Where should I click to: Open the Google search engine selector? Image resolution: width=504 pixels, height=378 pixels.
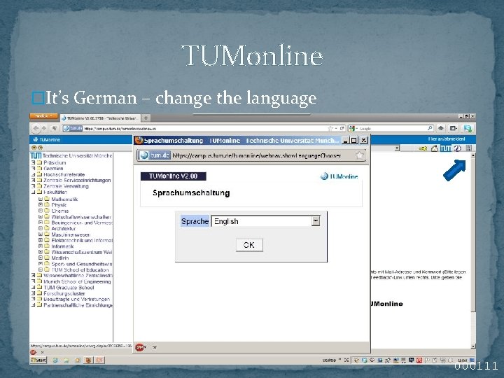coord(353,129)
